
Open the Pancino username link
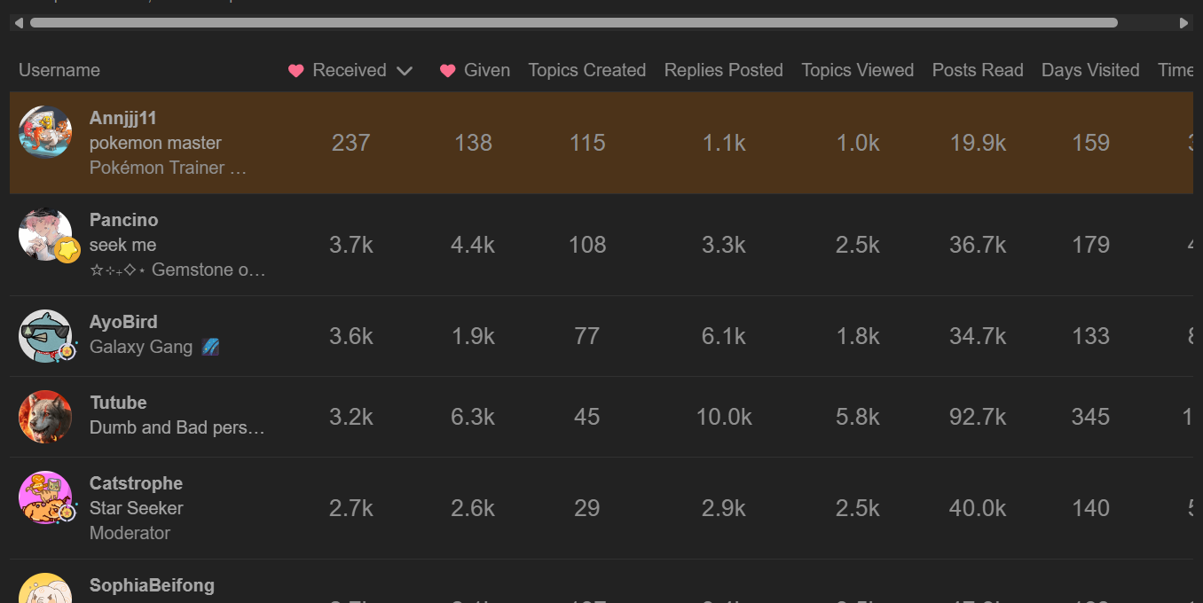124,220
